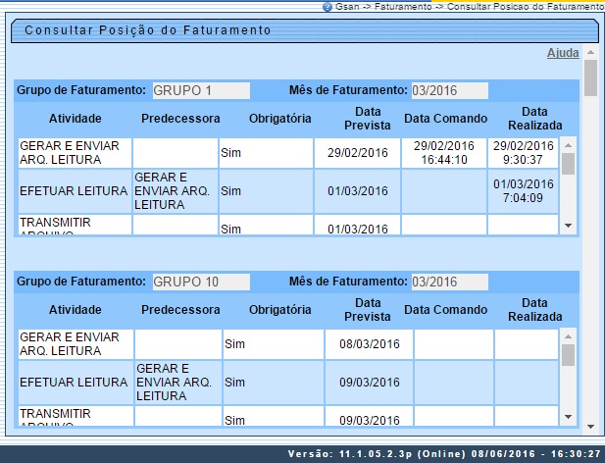
Task: Click GERAR E ENVIAR ARQ. LEITURA activity in GRUPO 1
Action: [75, 153]
